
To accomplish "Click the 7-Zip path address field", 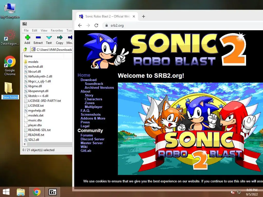I will pos(52,50).
